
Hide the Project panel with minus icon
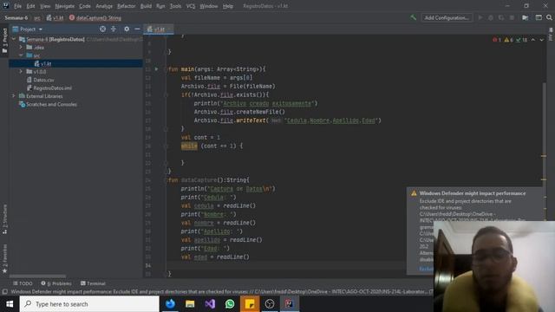coord(137,29)
